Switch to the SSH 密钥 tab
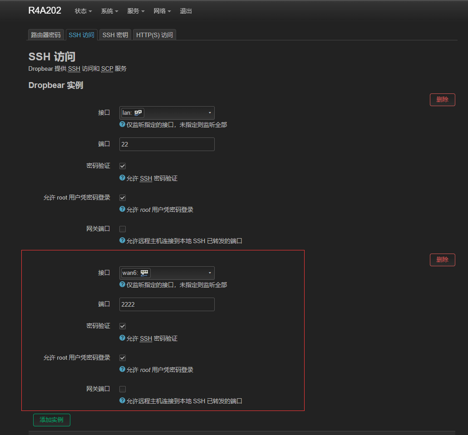 pos(115,35)
